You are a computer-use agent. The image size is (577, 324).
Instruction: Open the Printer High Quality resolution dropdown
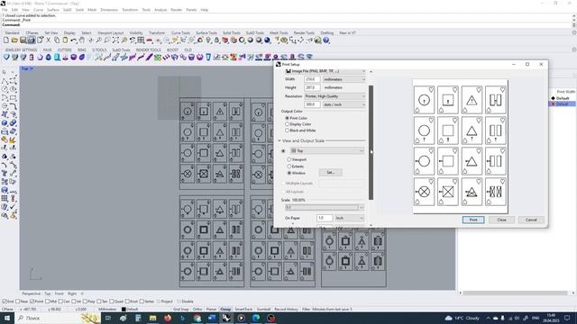coord(334,96)
